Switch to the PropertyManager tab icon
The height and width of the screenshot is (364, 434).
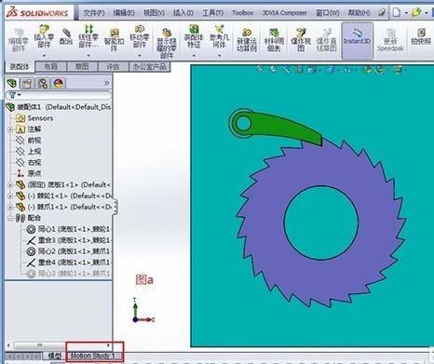coord(27,83)
